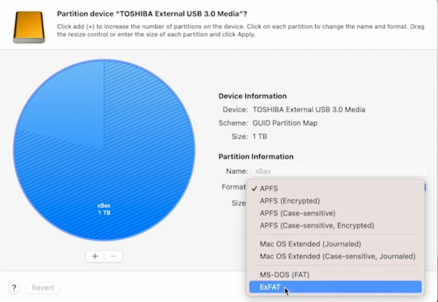Screen dimensions: 438x302
Task: Select APFS (Case-sensitive) from the list
Action: point(297,213)
